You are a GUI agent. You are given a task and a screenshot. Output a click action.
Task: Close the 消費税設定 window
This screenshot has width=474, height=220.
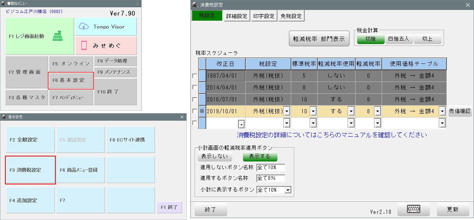(x=467, y=5)
